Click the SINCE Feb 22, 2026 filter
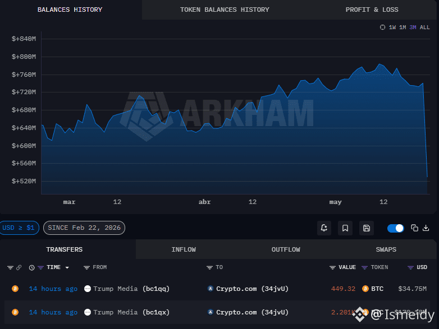This screenshot has width=439, height=329. [84, 228]
